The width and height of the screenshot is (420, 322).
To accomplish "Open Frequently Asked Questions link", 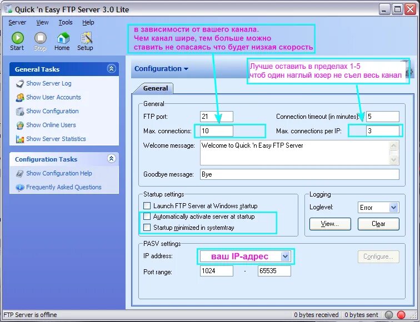I will pos(64,187).
